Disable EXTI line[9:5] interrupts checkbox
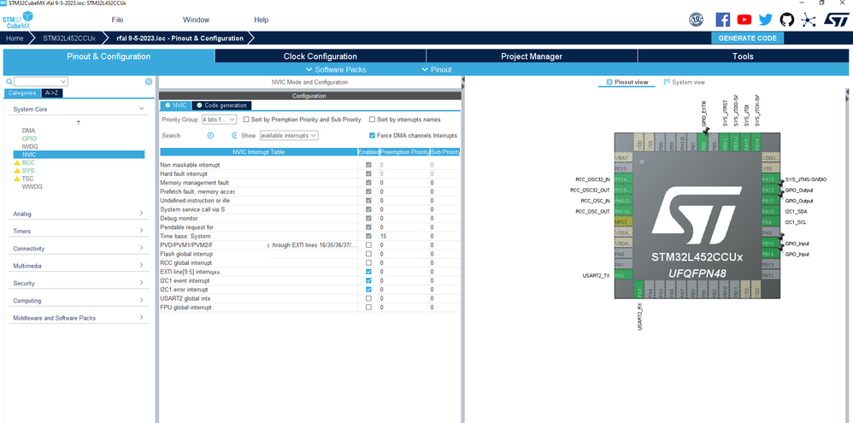853x423 pixels. [x=369, y=271]
